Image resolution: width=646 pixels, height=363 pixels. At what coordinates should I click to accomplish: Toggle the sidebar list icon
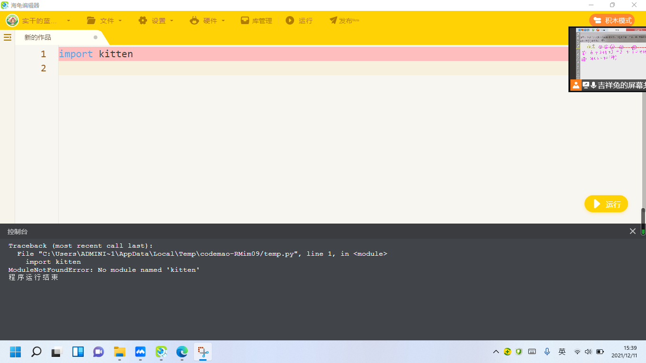(8, 37)
